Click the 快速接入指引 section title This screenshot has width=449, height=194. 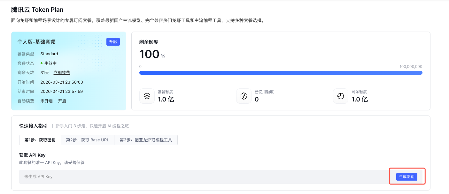click(34, 126)
